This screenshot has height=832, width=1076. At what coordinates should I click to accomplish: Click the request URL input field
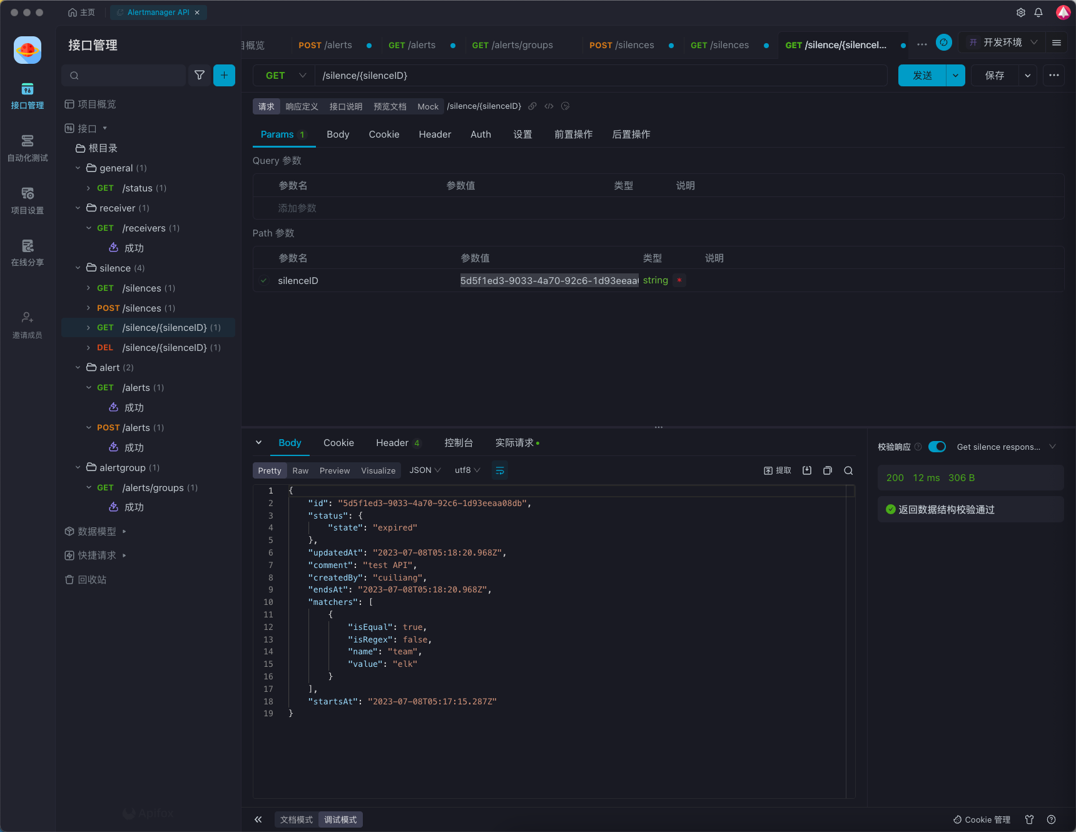(601, 76)
